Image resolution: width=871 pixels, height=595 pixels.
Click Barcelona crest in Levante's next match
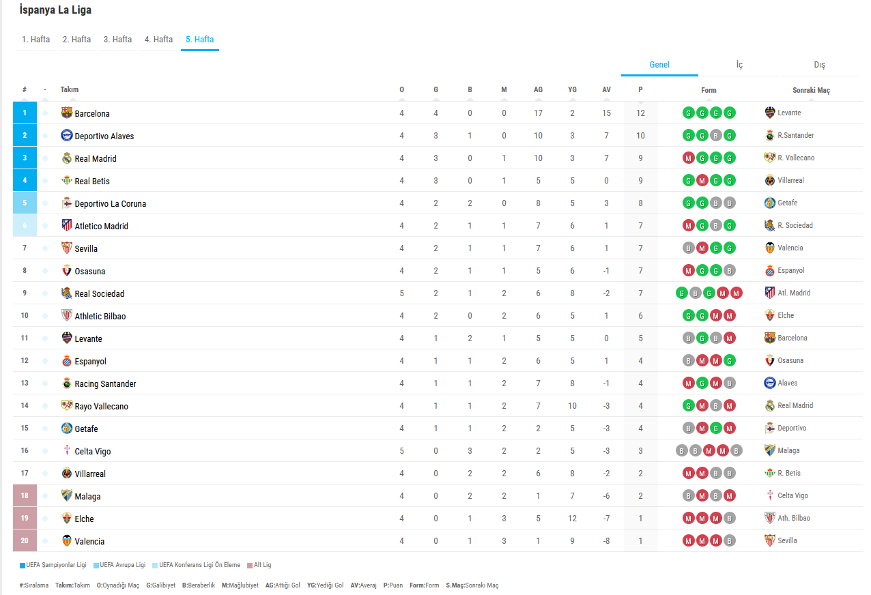pyautogui.click(x=770, y=338)
